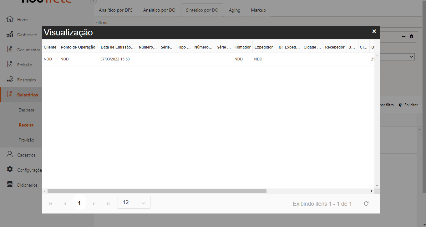Image resolution: width=426 pixels, height=227 pixels.
Task: Go to the next page arrow
Action: (x=94, y=204)
